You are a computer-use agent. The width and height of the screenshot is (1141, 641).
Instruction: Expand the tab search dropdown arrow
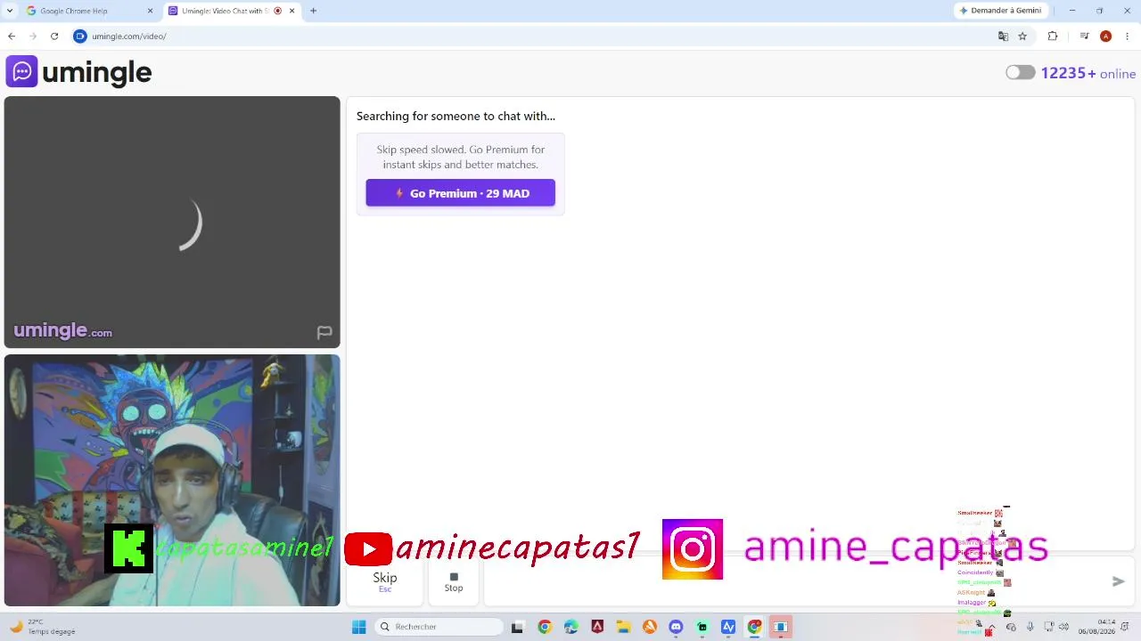pos(9,11)
